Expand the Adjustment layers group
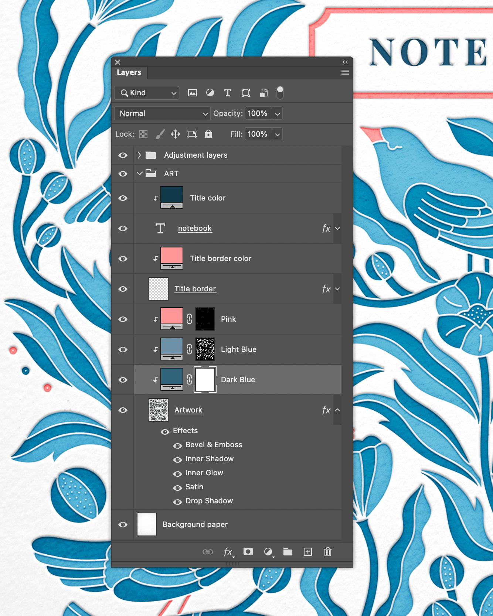 (139, 155)
